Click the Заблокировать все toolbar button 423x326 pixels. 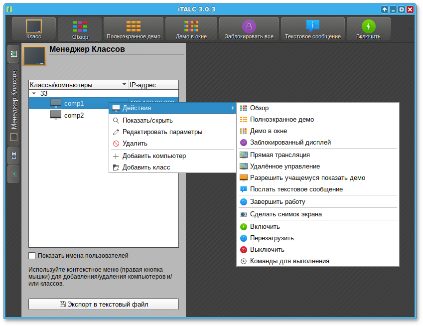coord(249,29)
